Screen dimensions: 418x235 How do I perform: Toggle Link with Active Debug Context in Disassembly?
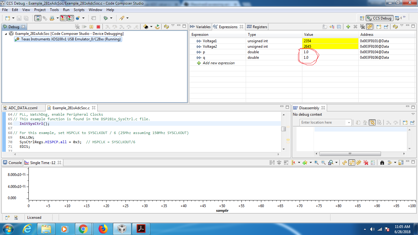click(x=372, y=122)
